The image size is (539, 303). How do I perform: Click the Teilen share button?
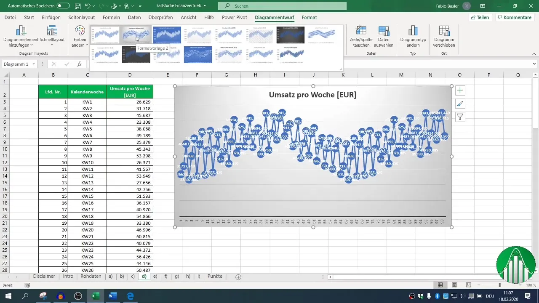pyautogui.click(x=480, y=18)
